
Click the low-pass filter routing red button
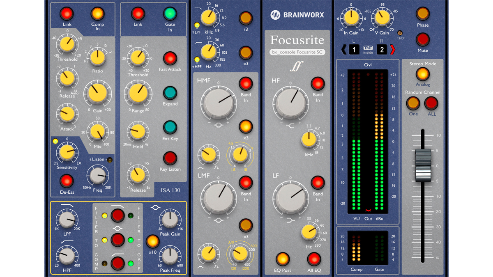117,215
